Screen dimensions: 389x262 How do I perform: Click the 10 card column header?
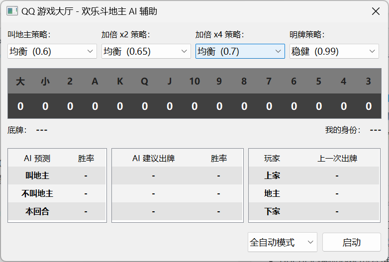(x=194, y=82)
